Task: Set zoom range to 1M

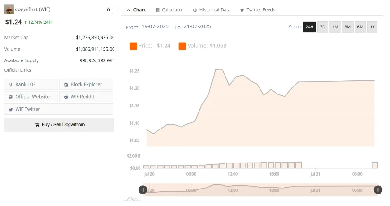Action: click(x=335, y=27)
